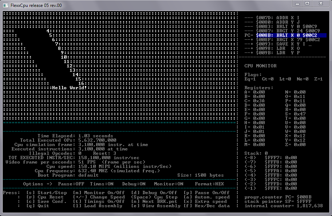The height and width of the screenshot is (216, 332).
Task: Click the Format:HEX option indicator
Action: pos(209,184)
